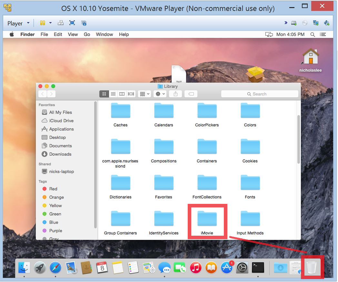Open the Action gear dropdown menu

tap(160, 94)
